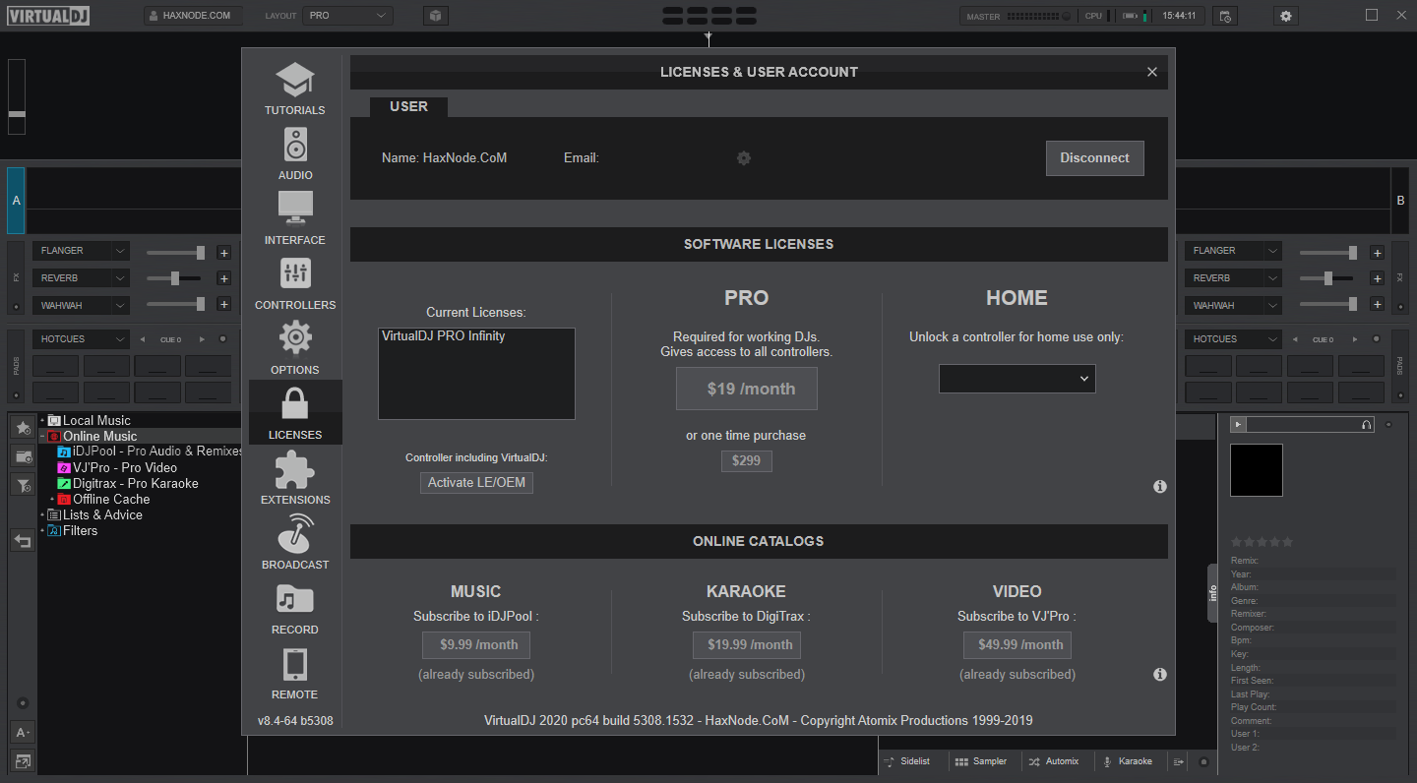The height and width of the screenshot is (783, 1417).
Task: Adjust right deck WAHWAH slider
Action: 1327,304
